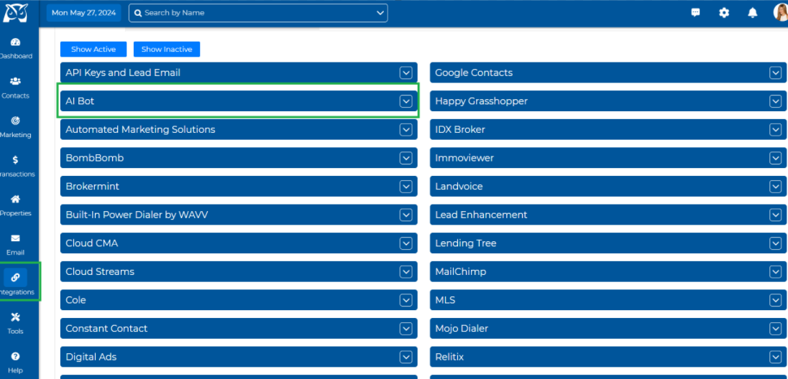Open the settings gear icon
The height and width of the screenshot is (379, 788).
coord(724,12)
